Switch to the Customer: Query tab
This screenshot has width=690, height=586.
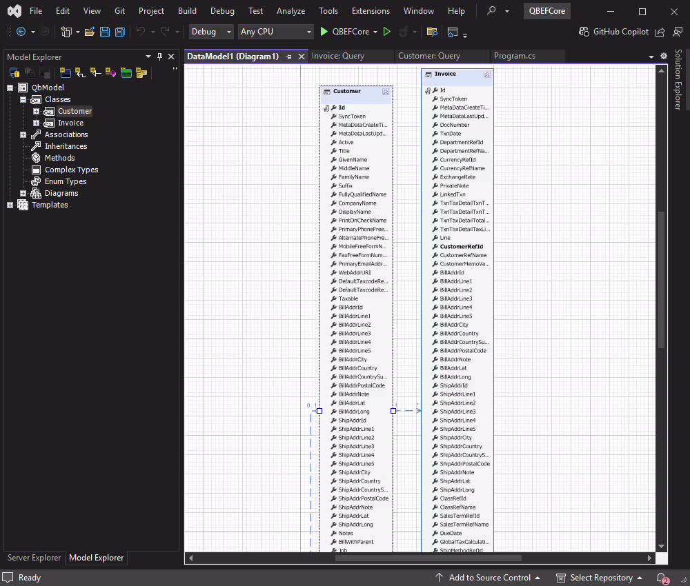[429, 56]
